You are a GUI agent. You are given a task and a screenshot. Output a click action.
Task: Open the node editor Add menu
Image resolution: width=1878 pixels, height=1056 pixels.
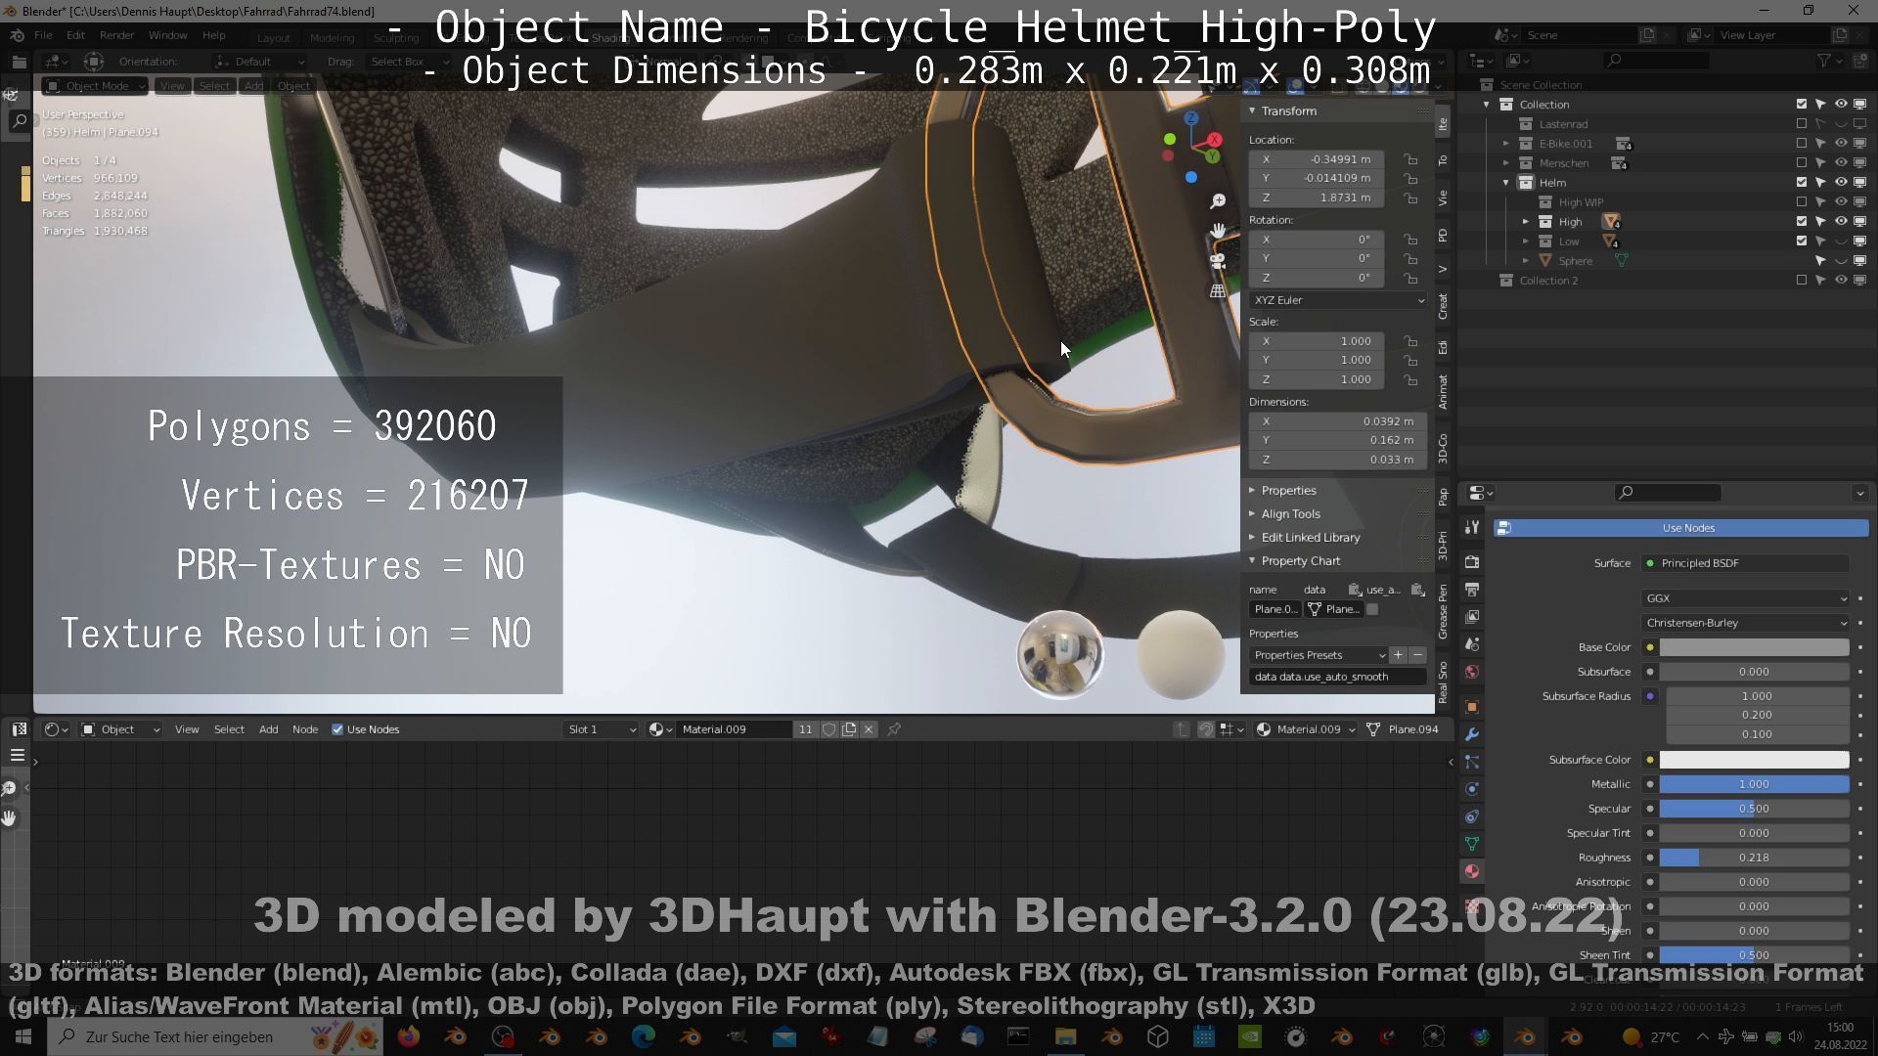tap(268, 729)
